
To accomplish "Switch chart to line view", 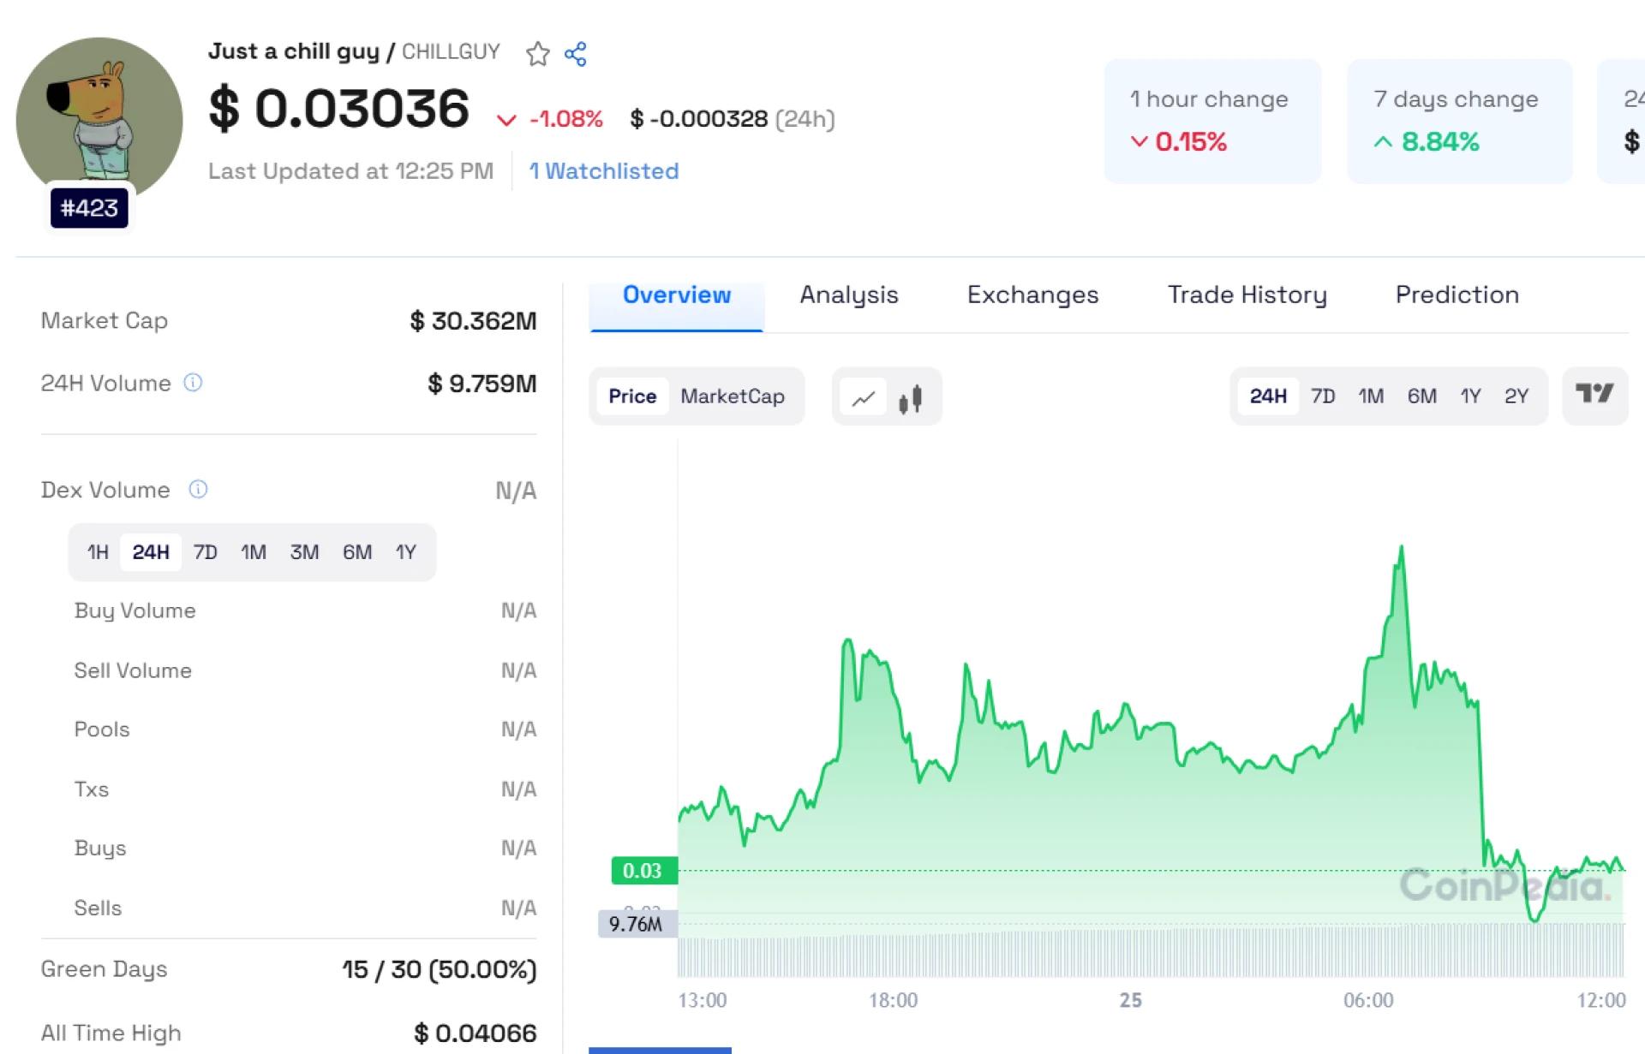I will tap(864, 396).
